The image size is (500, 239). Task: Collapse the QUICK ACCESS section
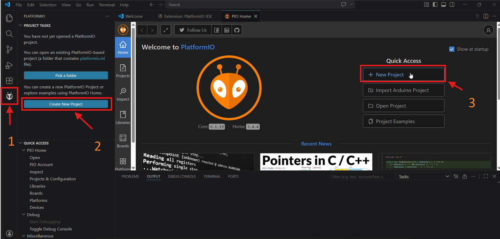[x=21, y=143]
